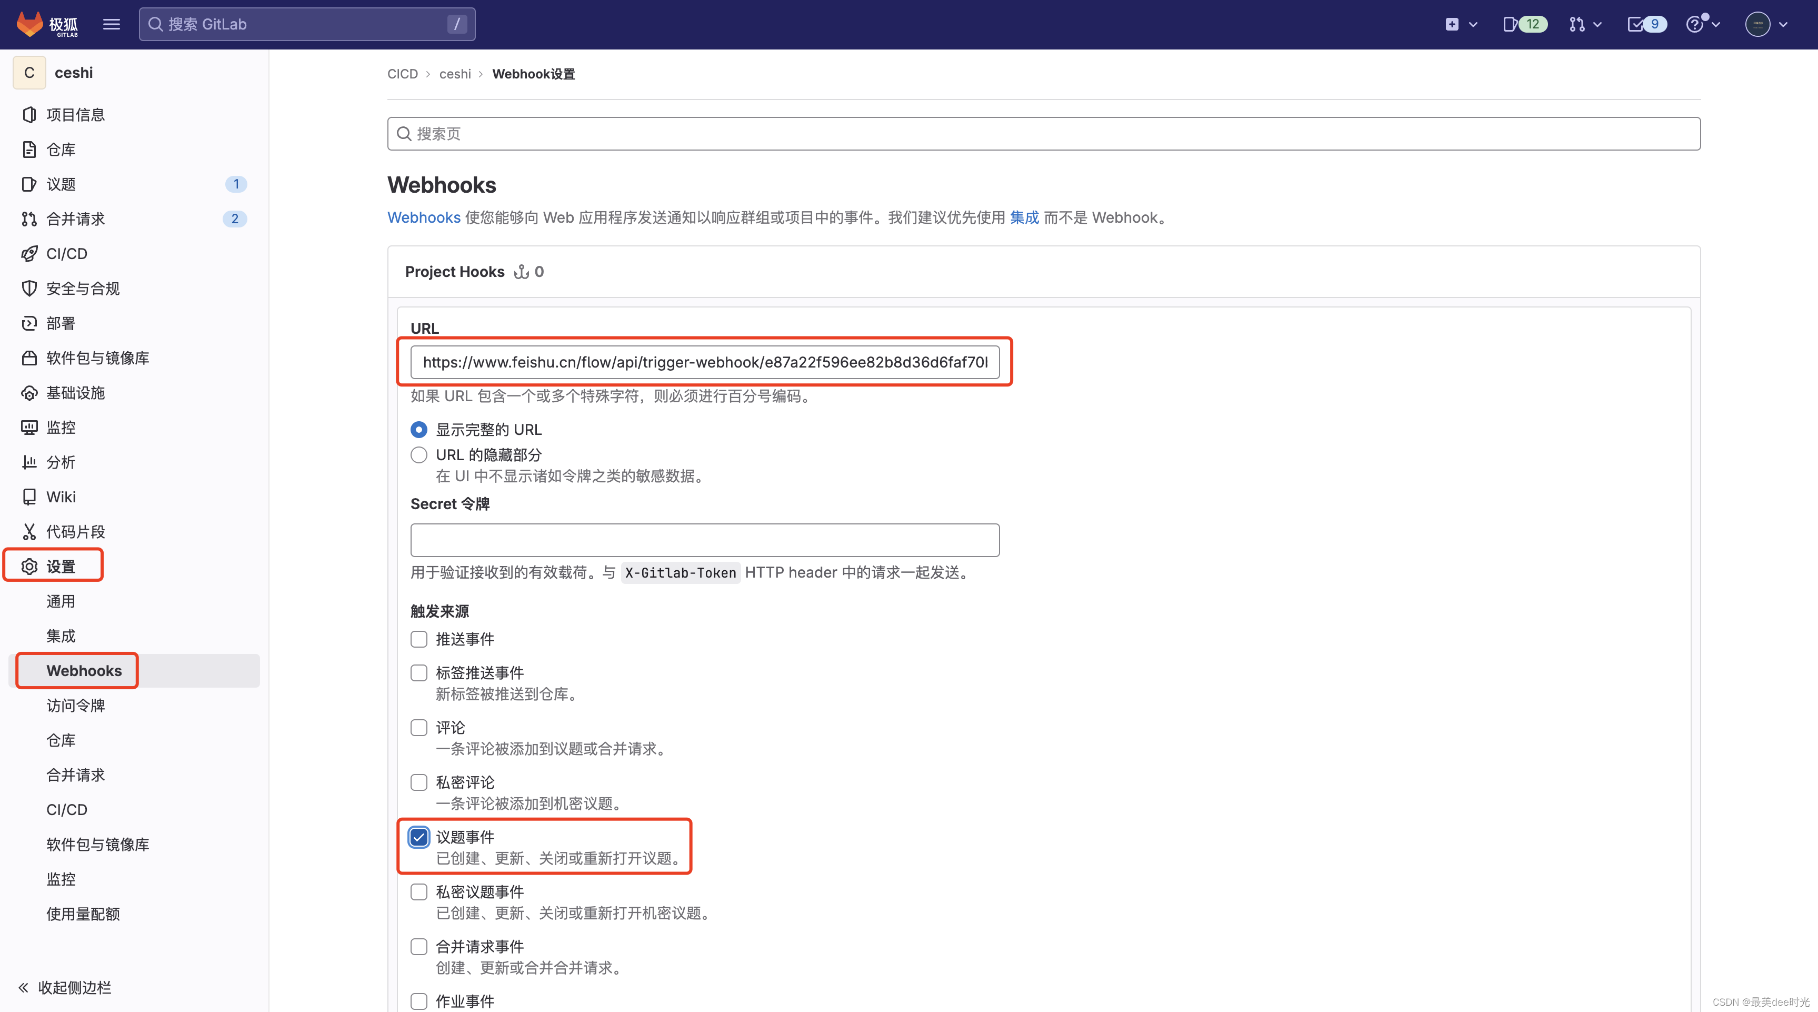This screenshot has height=1012, width=1818.
Task: Click the security shield icon in sidebar
Action: tap(29, 288)
